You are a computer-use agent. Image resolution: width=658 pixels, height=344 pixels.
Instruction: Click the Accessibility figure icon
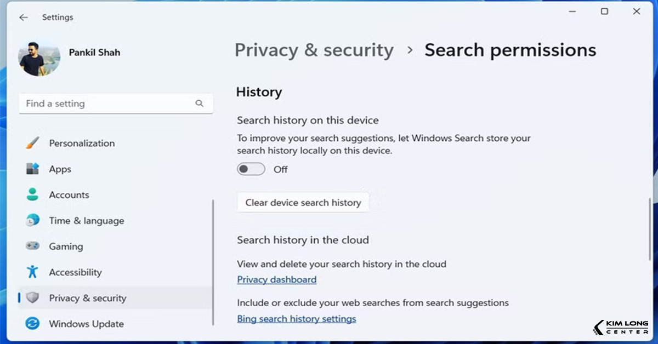pyautogui.click(x=33, y=272)
